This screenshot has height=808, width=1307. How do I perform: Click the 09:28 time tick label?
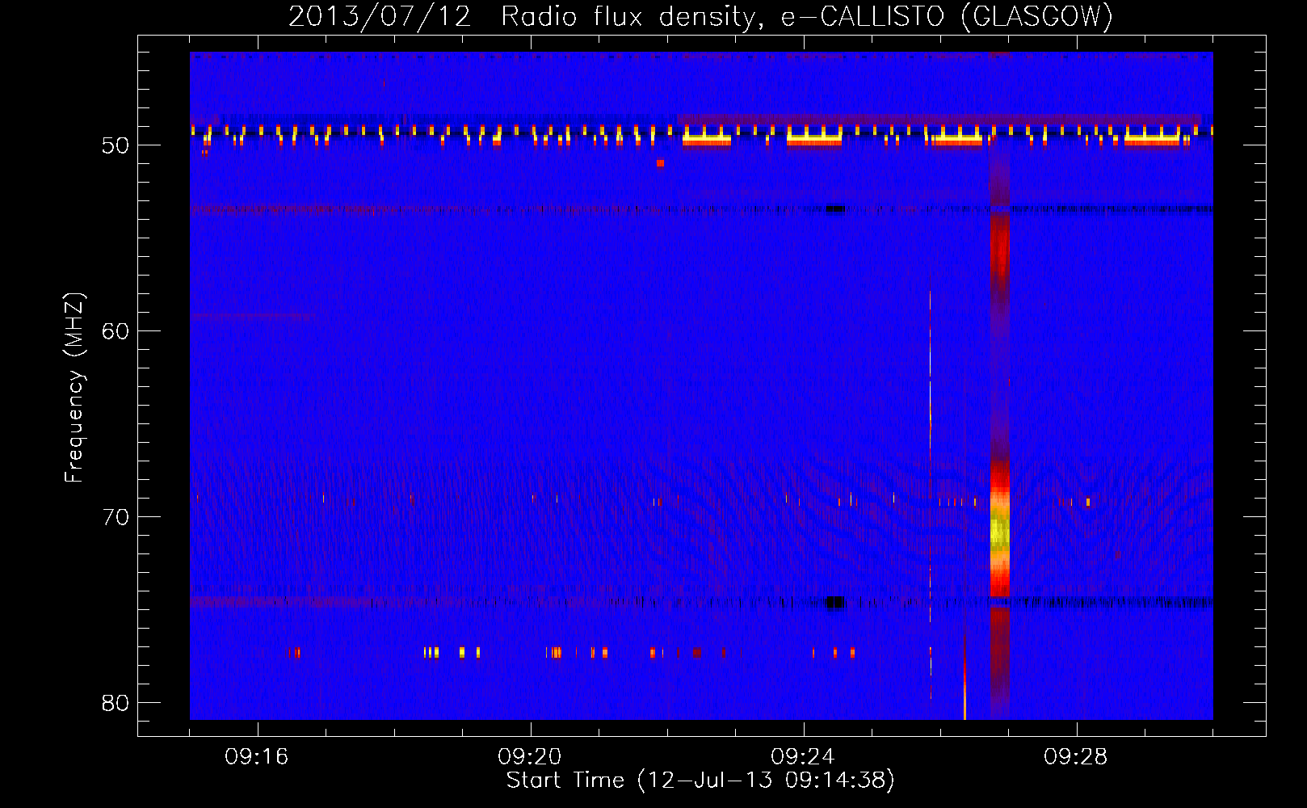click(x=1076, y=757)
